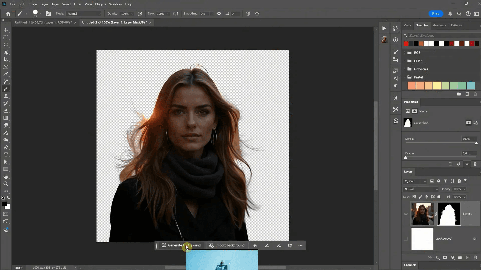Open the Search icon in top bar
The image size is (481, 270).
pyautogui.click(x=459, y=14)
